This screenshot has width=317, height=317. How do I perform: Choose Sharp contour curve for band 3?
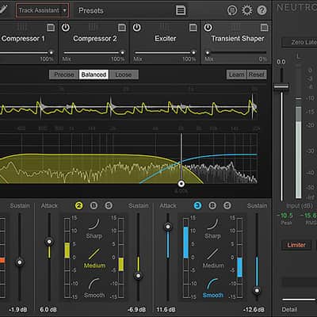point(212,228)
